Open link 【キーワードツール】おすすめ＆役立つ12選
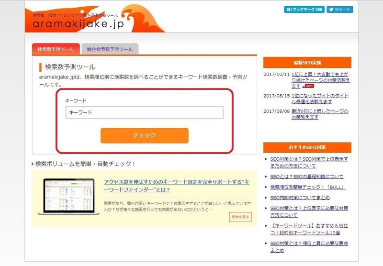 309,229
